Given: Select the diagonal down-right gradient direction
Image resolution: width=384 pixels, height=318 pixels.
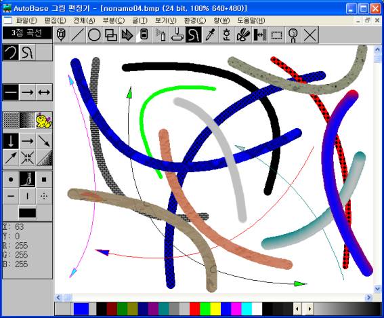Looking at the screenshot, I should (44, 141).
